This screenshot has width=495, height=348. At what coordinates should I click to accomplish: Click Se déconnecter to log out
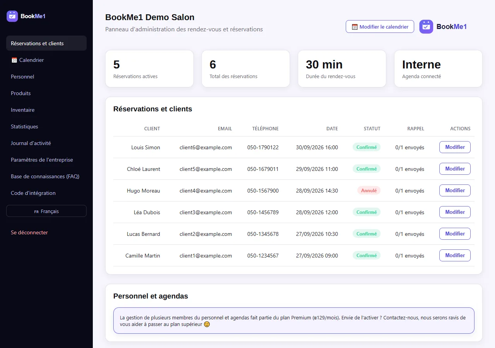[29, 232]
